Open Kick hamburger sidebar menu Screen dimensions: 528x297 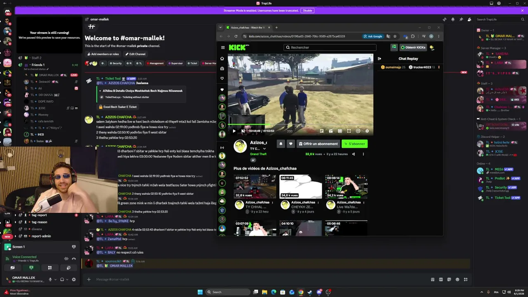223,47
